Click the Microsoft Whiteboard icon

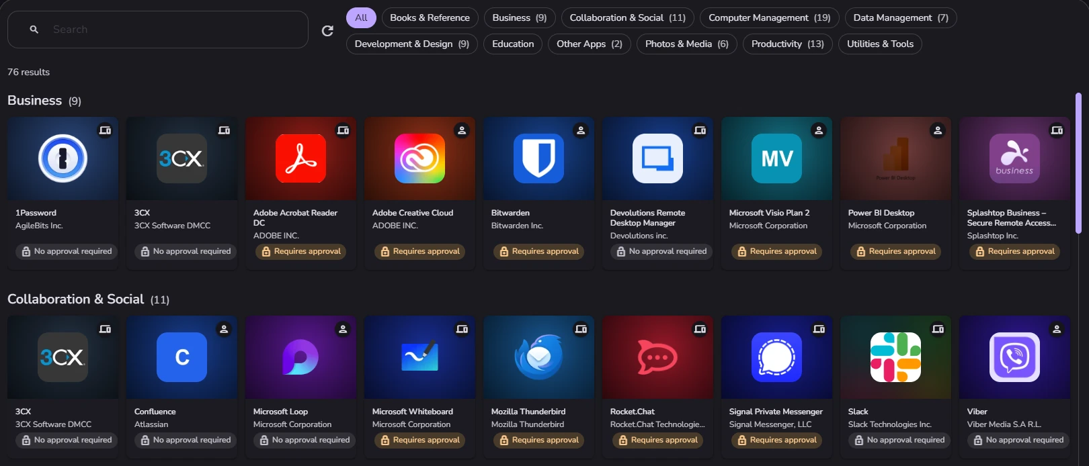pos(419,357)
